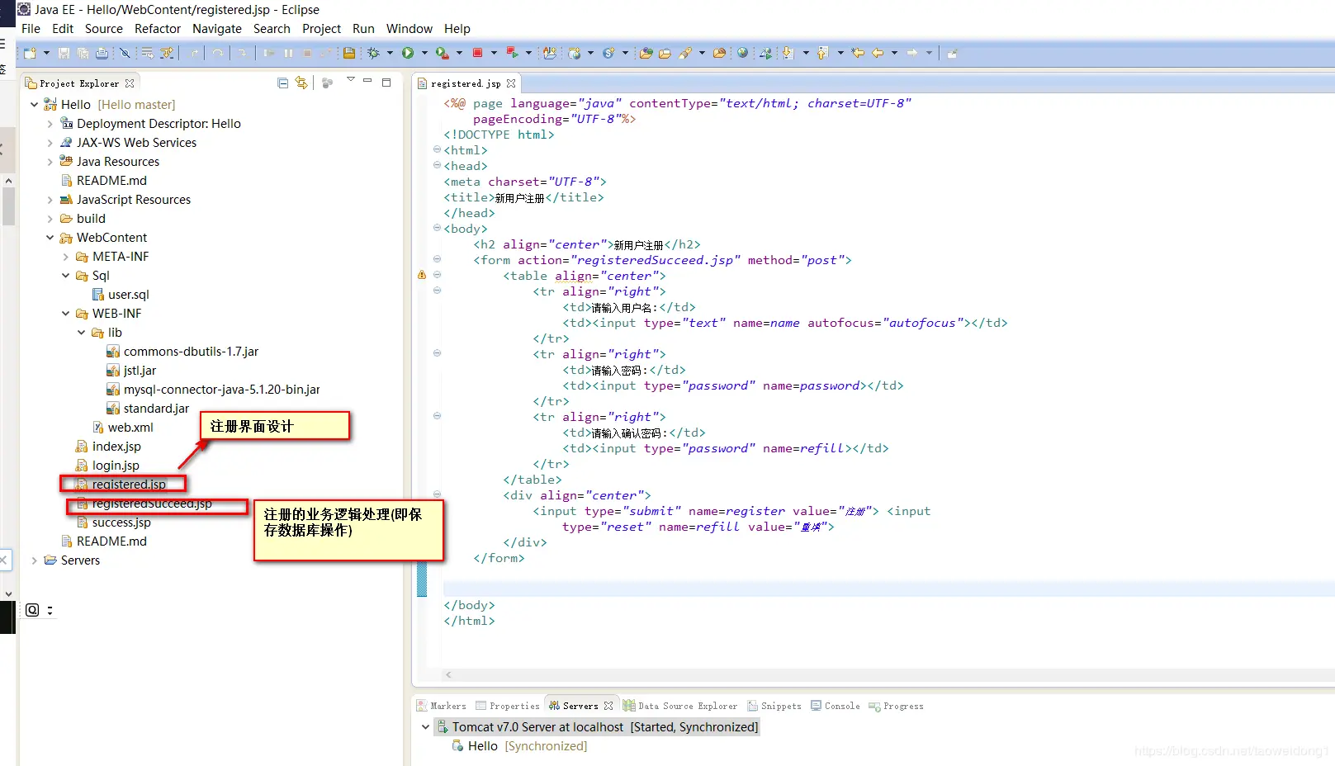Click the Forward navigation arrow icon
The width and height of the screenshot is (1335, 766).
coord(912,53)
